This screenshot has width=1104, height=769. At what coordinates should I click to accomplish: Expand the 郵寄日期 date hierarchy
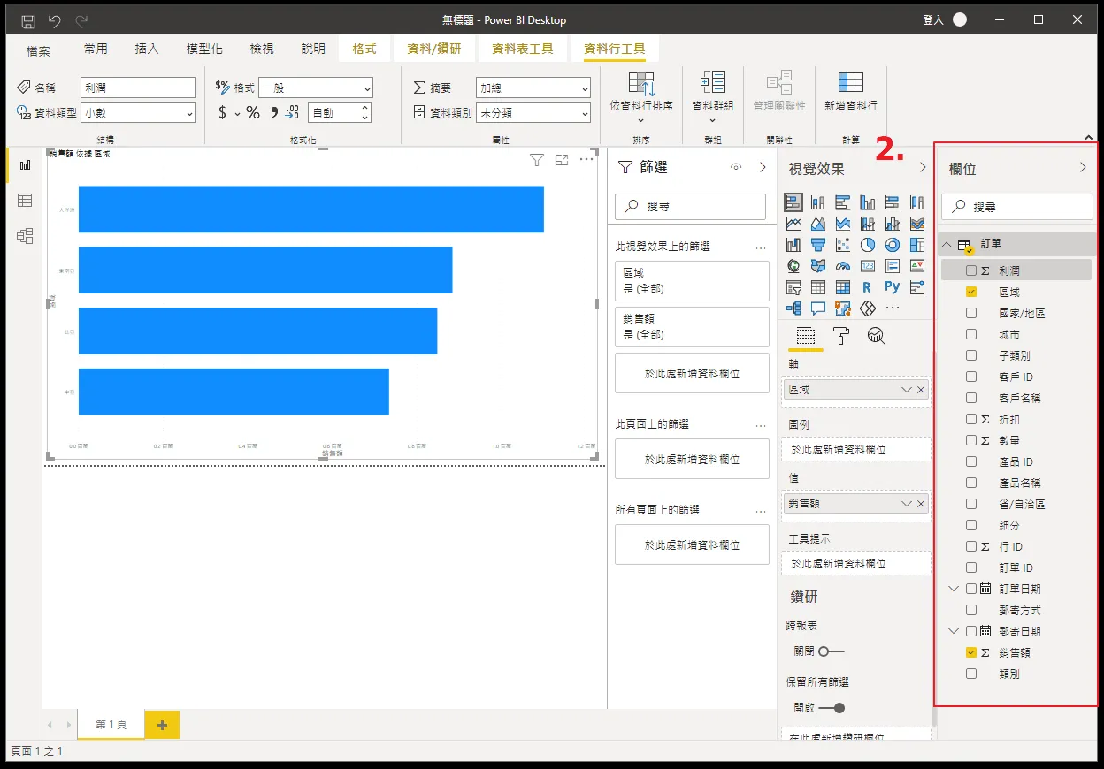pos(954,631)
